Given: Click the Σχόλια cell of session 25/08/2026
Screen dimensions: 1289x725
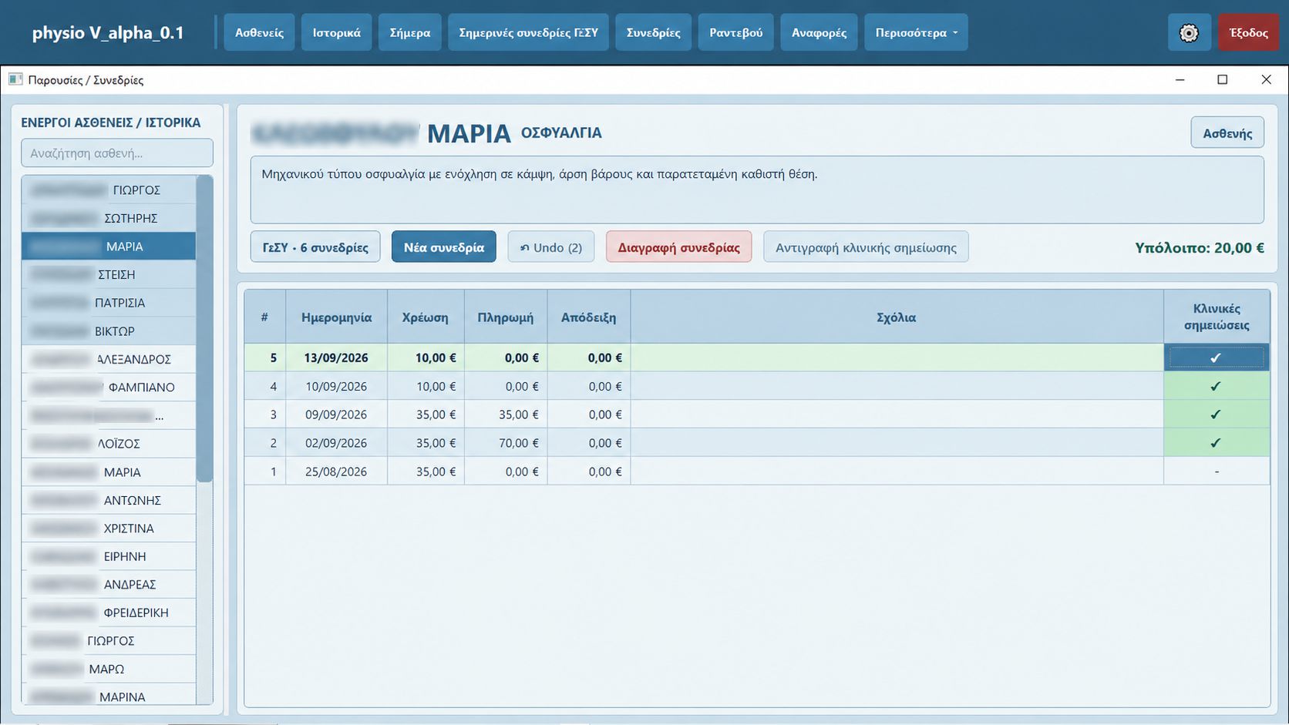Looking at the screenshot, I should [x=897, y=472].
